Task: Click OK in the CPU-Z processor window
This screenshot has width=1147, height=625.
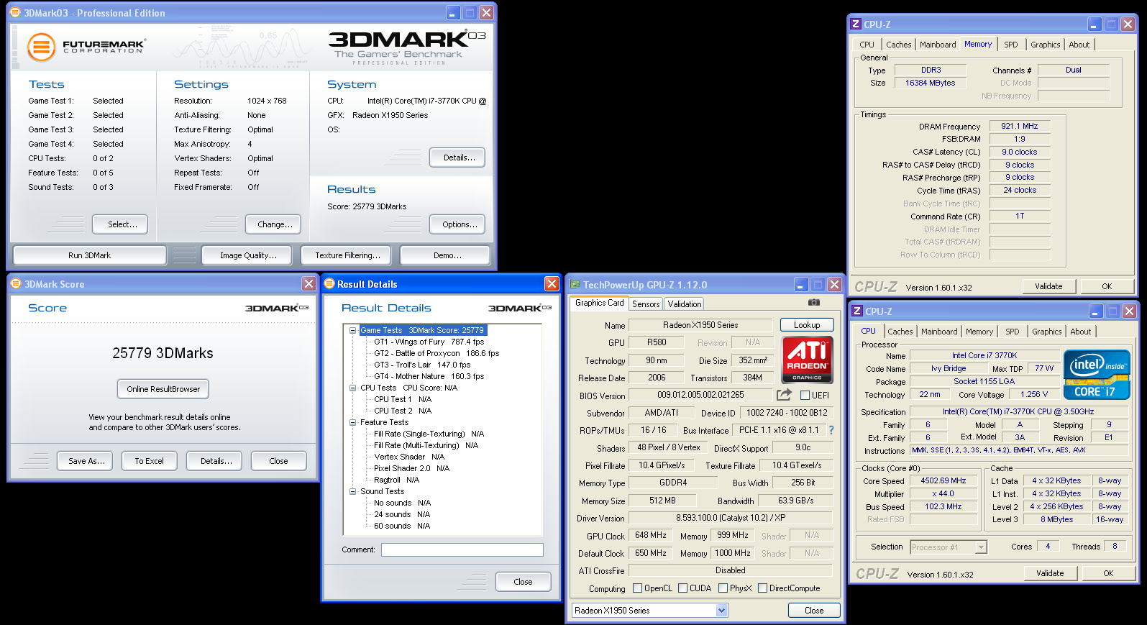Action: (x=1108, y=573)
